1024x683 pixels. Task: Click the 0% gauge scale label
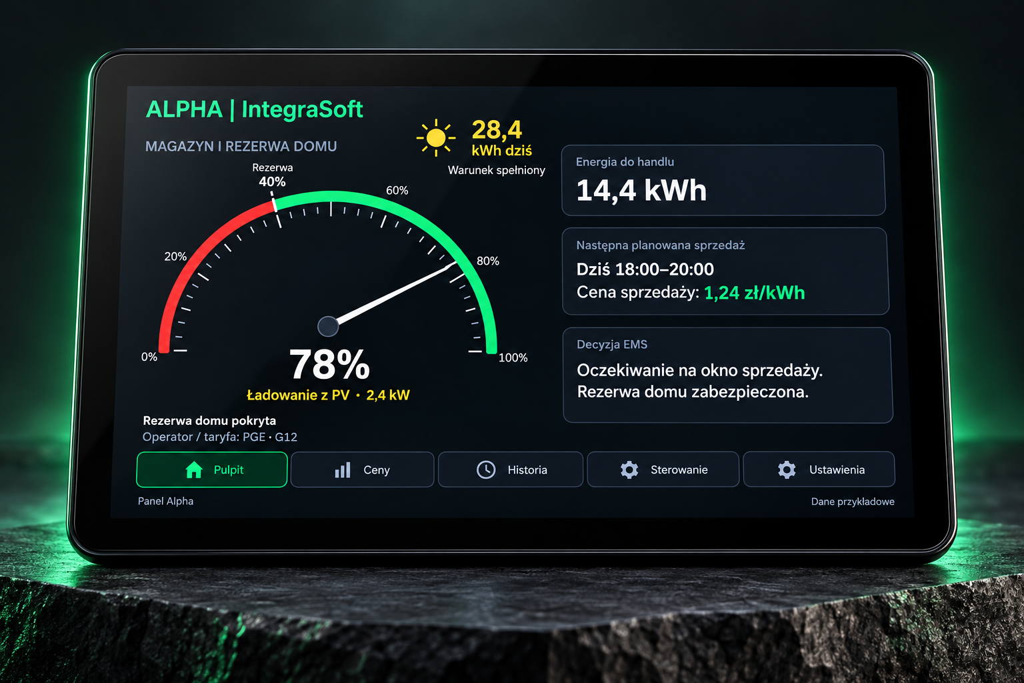(149, 357)
